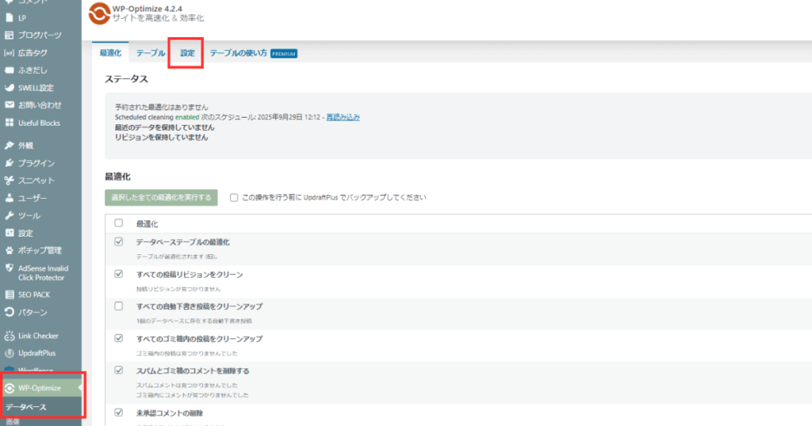Click the ツール wrench icon

pyautogui.click(x=10, y=215)
